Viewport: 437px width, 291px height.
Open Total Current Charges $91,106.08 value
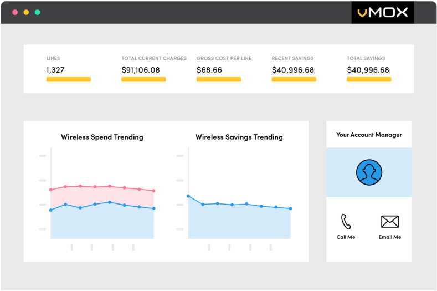tap(141, 70)
